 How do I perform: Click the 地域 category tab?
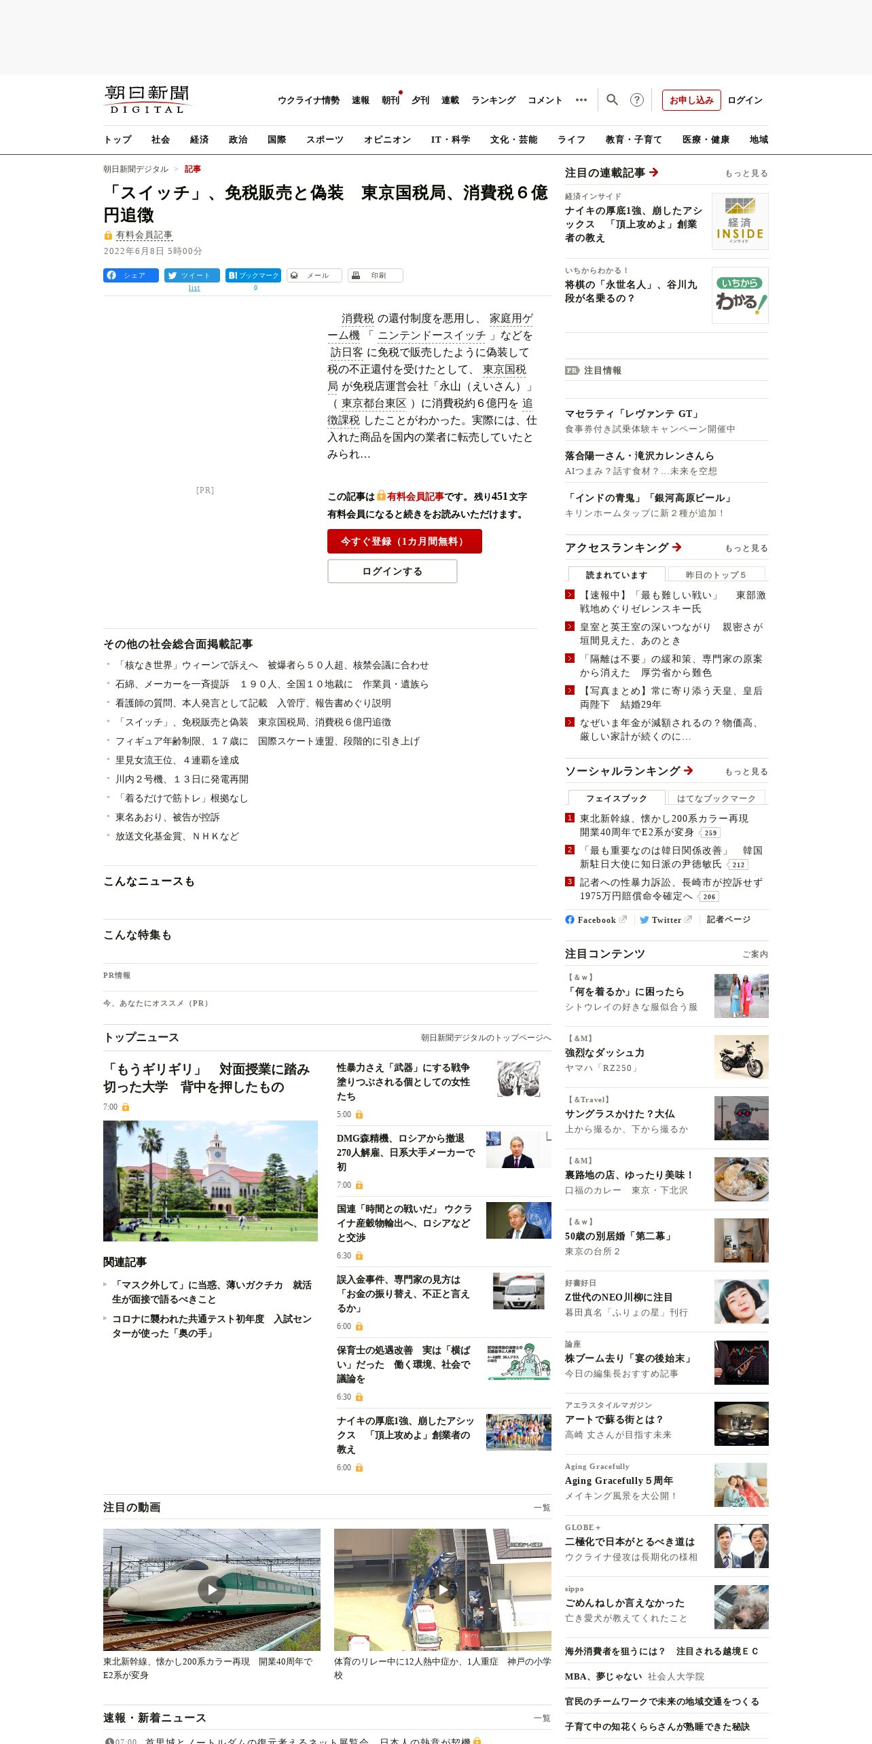point(759,139)
